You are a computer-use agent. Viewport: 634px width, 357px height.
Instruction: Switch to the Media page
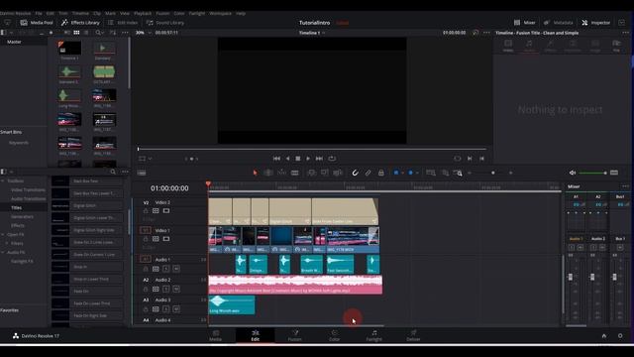(x=216, y=336)
